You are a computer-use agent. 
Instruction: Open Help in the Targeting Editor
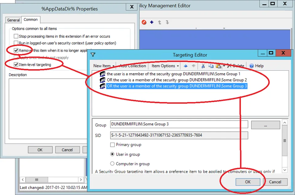(256, 66)
